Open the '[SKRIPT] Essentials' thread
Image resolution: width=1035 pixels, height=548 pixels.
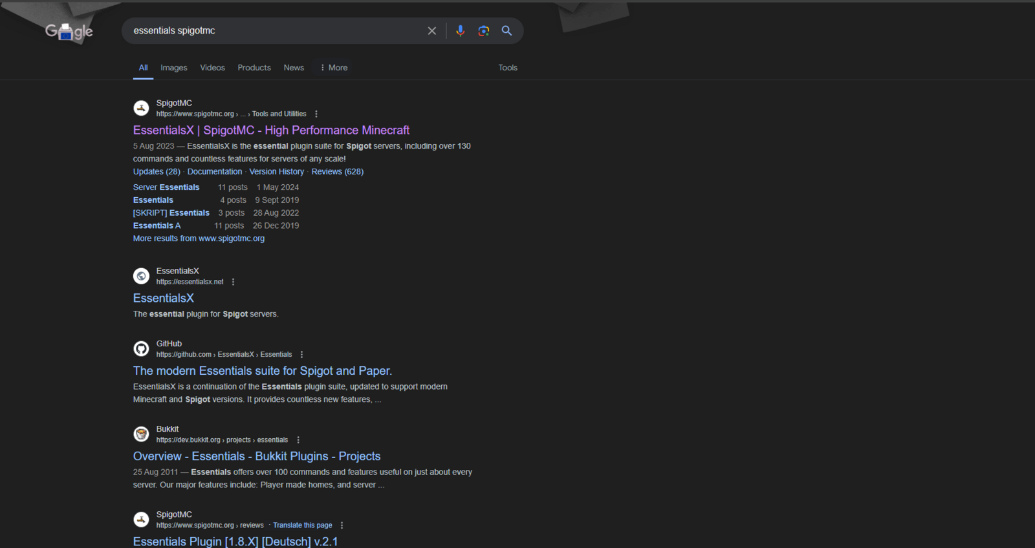(171, 213)
